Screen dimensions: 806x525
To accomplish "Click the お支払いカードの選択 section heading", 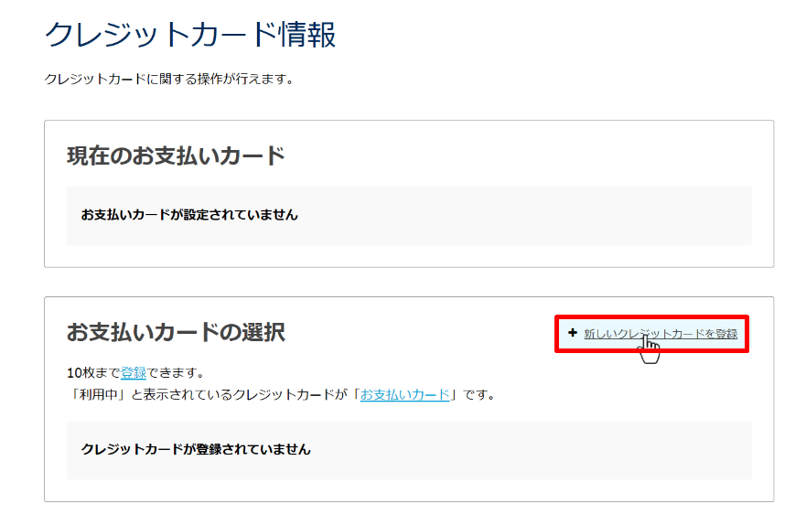I will (x=176, y=332).
